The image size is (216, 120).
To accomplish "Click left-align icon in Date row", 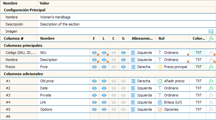I will click(x=133, y=88).
